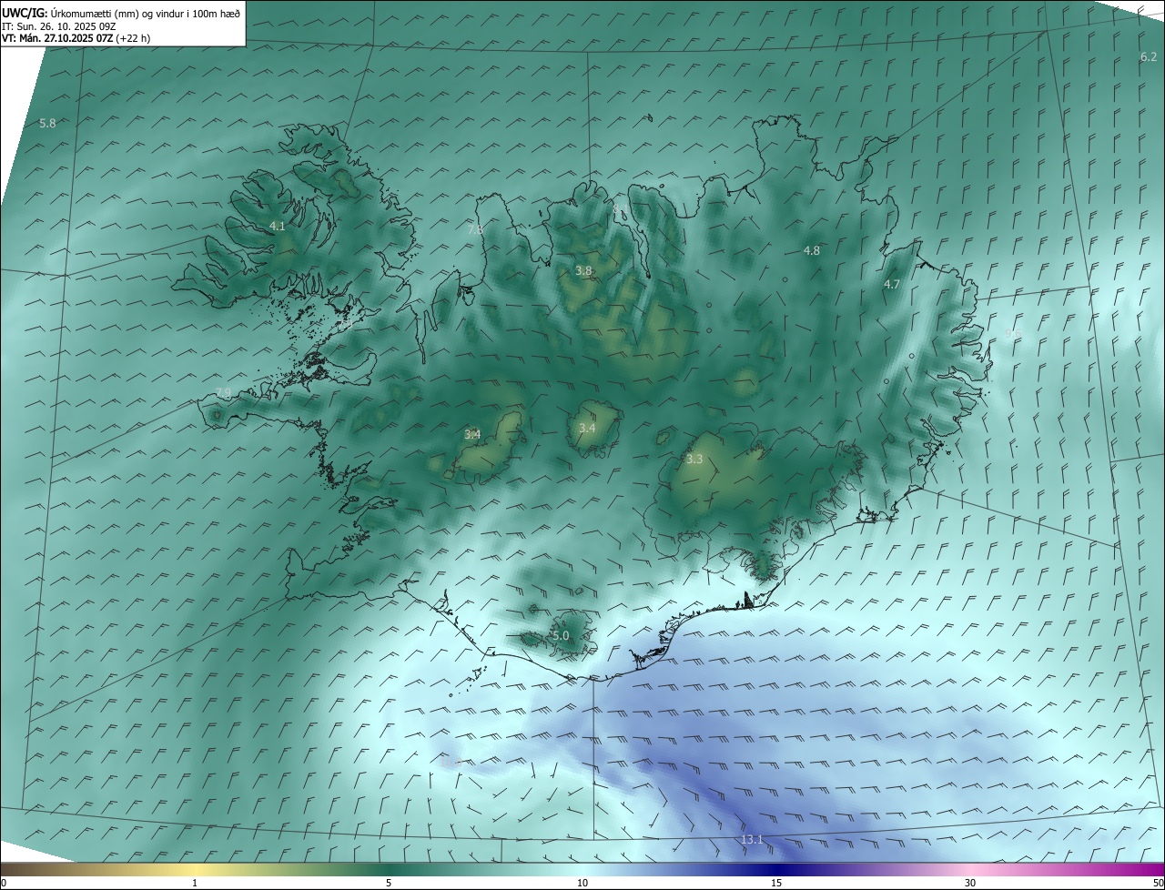Click the 13.1 maximum value label
Image resolution: width=1165 pixels, height=890 pixels.
[x=752, y=840]
